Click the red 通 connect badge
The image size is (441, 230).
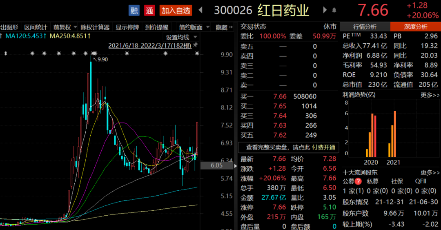click(x=149, y=10)
